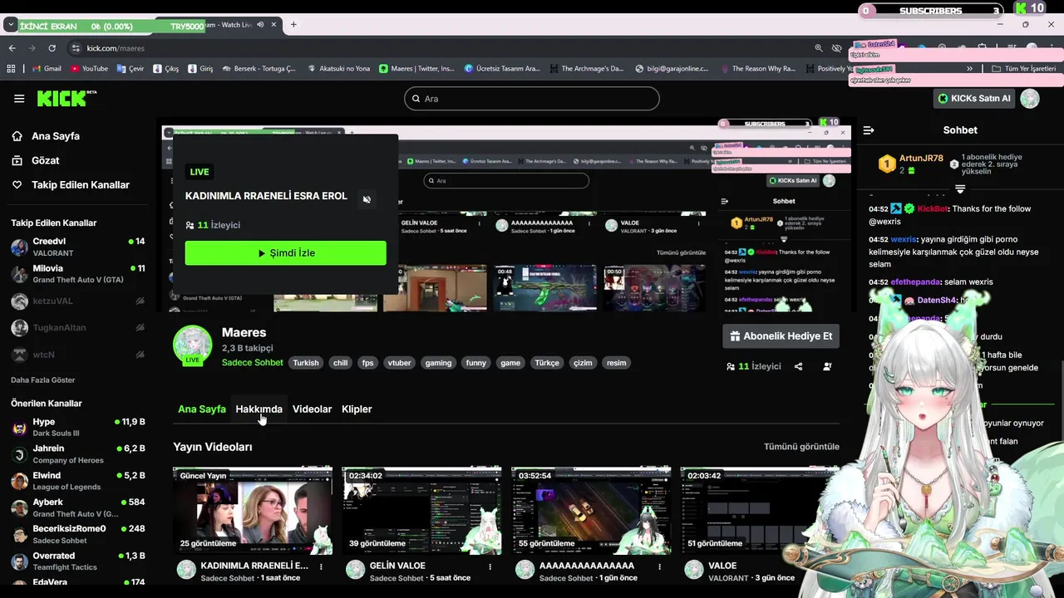Image resolution: width=1064 pixels, height=598 pixels.
Task: Open the AAAAAAAAAAAAAAA video thumbnail
Action: click(x=591, y=511)
